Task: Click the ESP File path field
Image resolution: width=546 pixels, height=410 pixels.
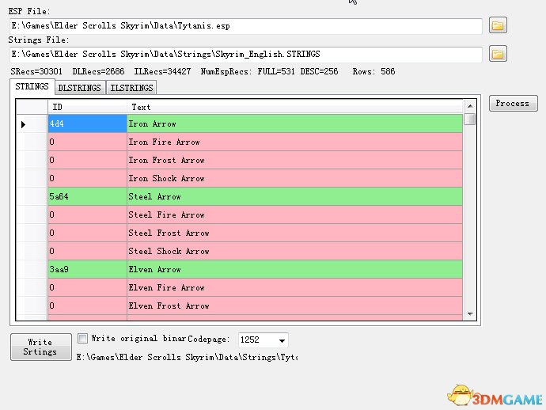Action: pos(246,26)
